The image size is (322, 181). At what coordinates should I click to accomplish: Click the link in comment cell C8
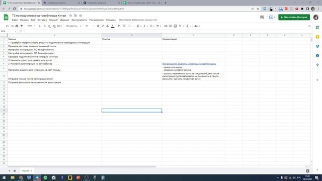click(x=189, y=64)
